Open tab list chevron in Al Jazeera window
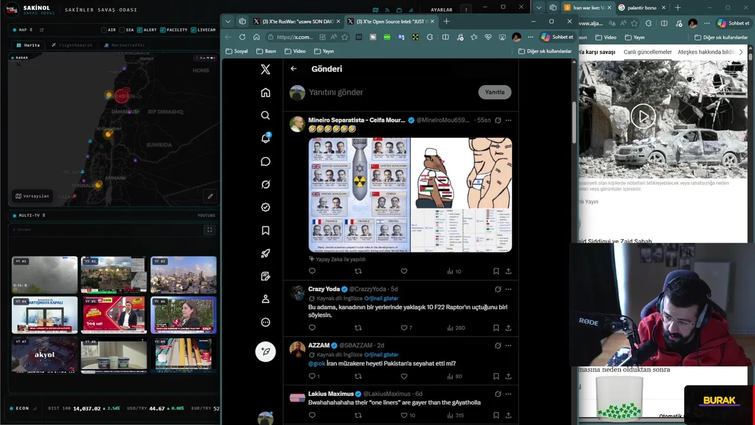The image size is (755, 425). (539, 7)
